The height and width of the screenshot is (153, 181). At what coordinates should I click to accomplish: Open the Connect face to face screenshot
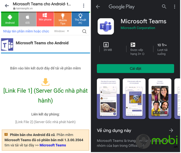(160, 99)
